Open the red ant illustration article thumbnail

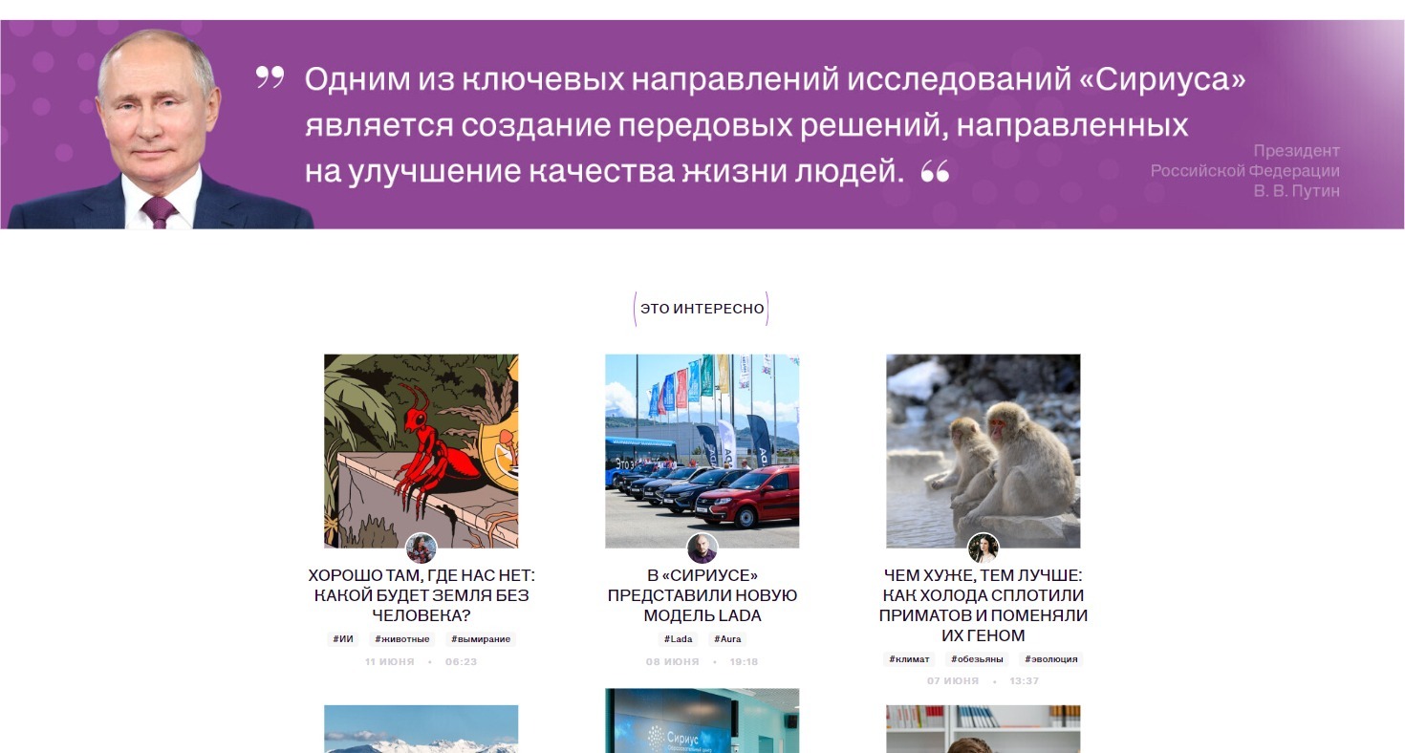(421, 451)
